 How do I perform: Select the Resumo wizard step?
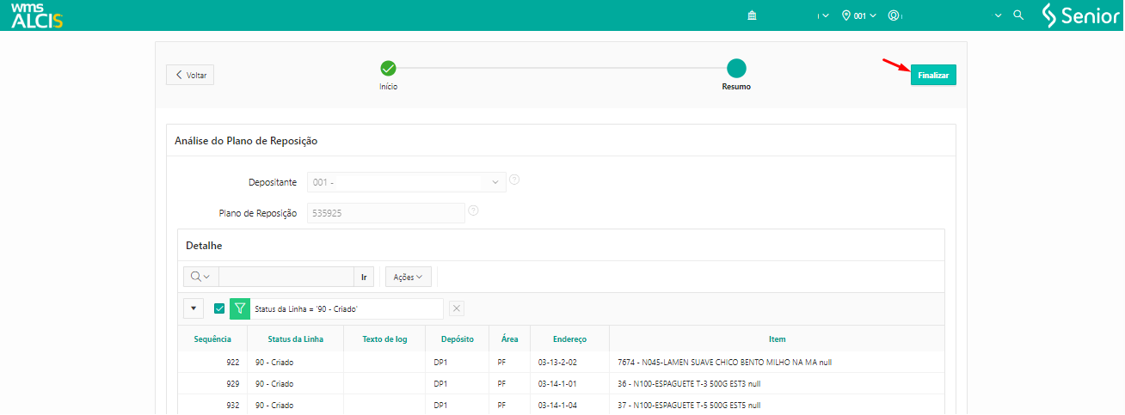tap(736, 69)
